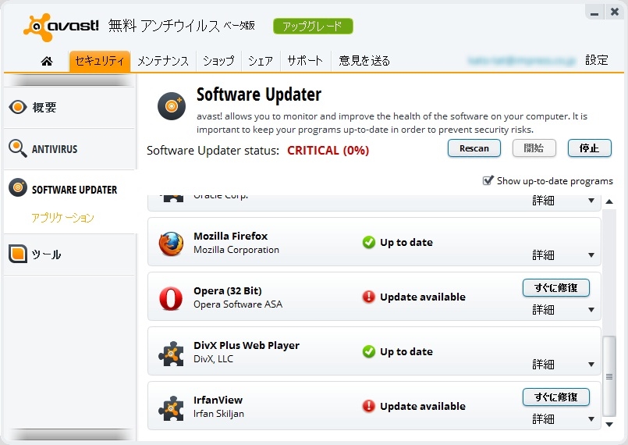
Task: Select 概要 in the sidebar
Action: point(70,107)
